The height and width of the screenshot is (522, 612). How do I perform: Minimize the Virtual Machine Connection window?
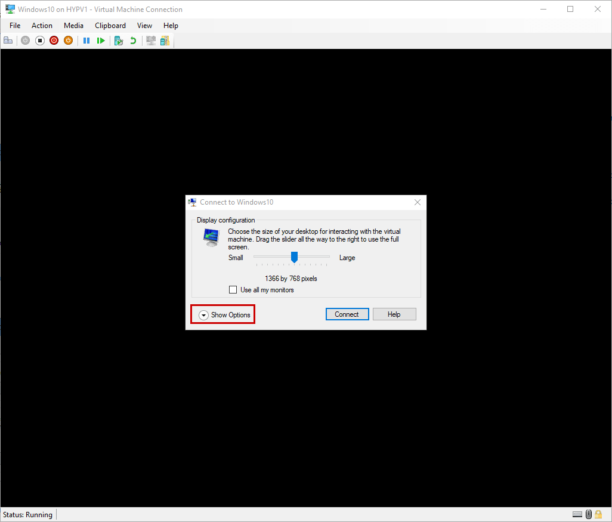point(543,9)
